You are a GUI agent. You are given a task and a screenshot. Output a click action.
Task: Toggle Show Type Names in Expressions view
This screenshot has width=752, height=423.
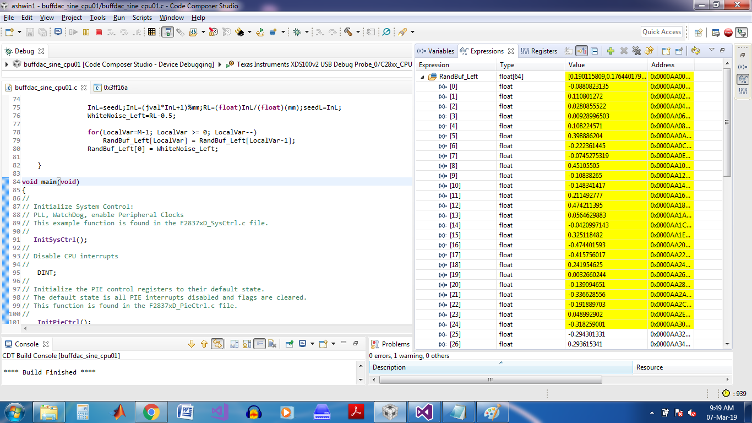point(569,51)
